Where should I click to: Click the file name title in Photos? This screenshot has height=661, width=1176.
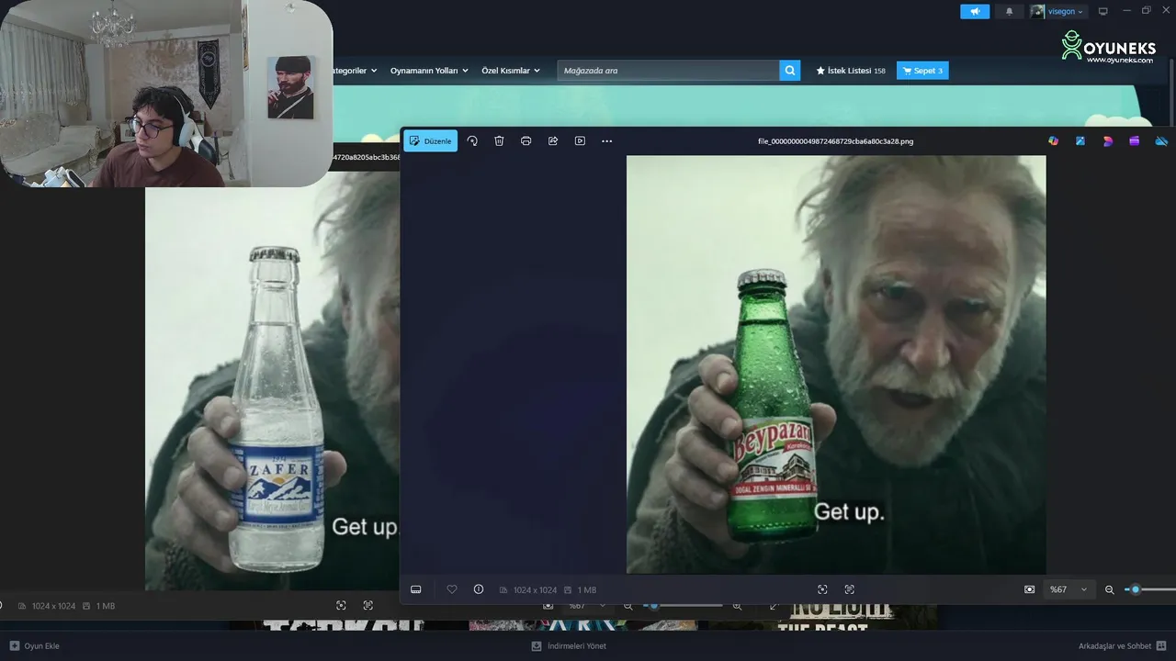(x=835, y=141)
